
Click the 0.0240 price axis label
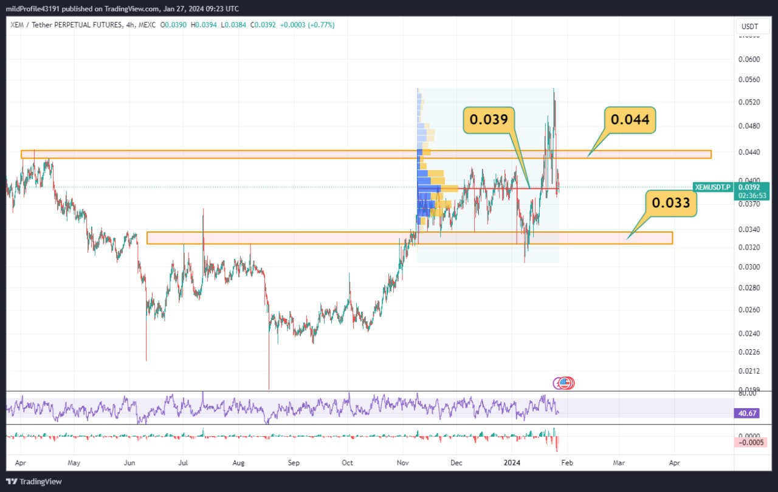(749, 334)
